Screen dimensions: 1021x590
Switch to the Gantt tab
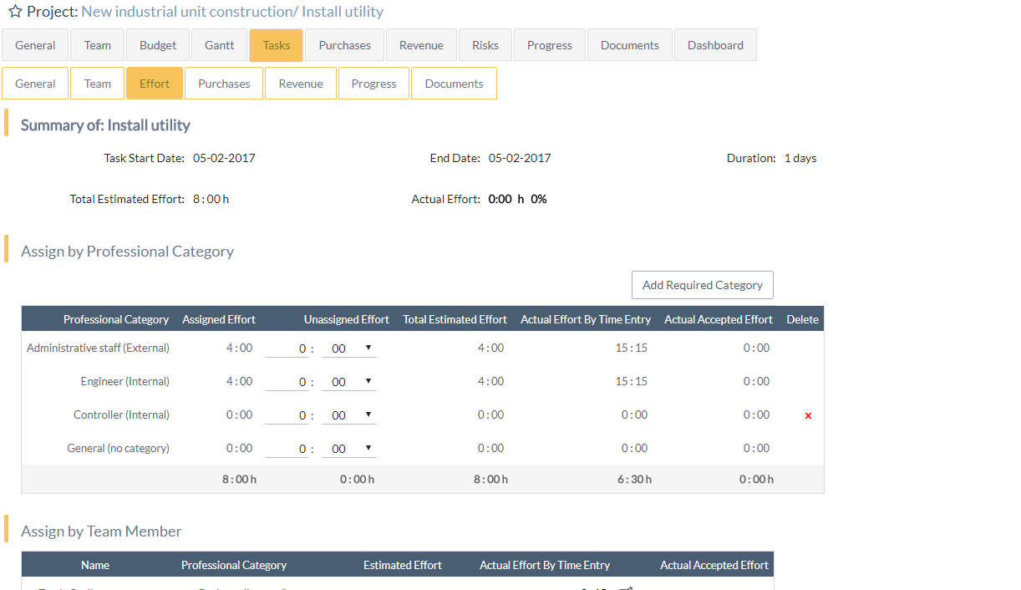coord(219,44)
